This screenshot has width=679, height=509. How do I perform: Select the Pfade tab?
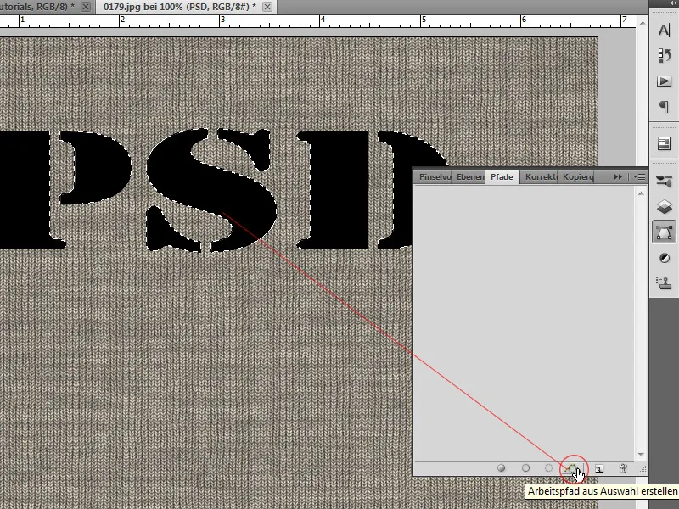[x=502, y=177]
